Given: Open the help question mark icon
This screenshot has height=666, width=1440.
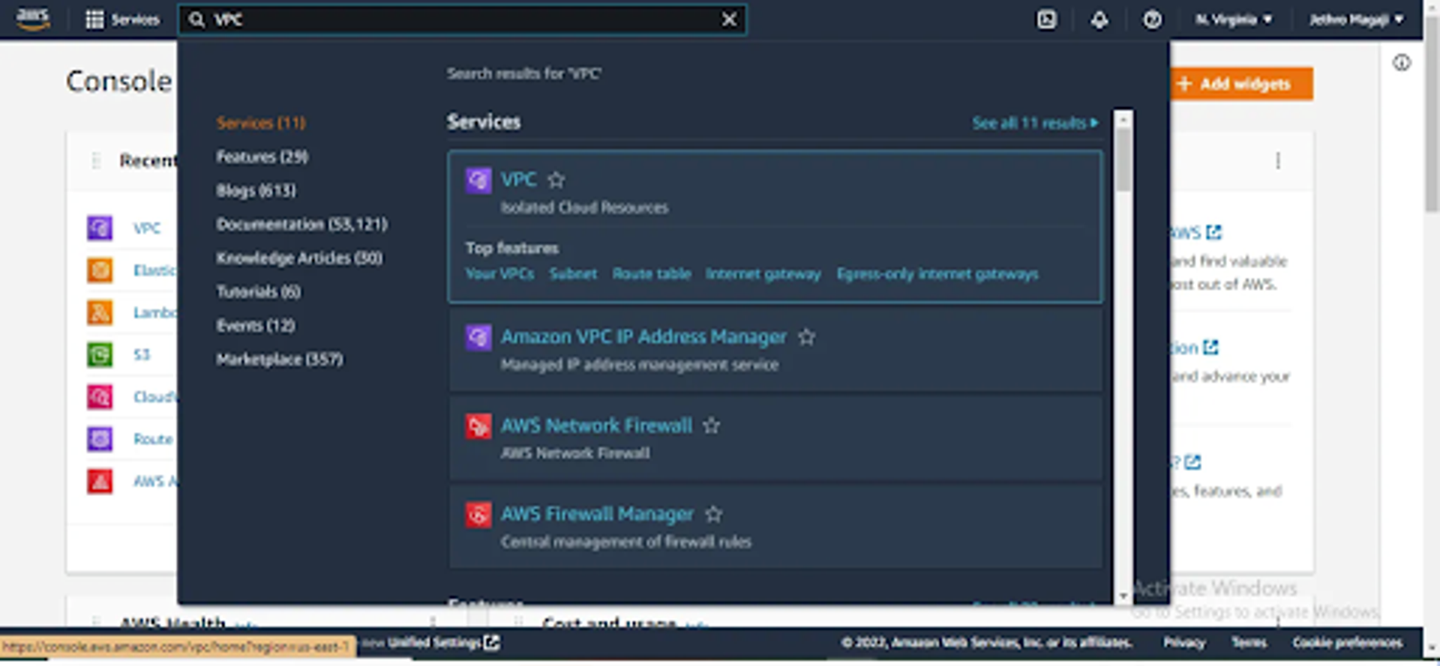Looking at the screenshot, I should click(1152, 19).
